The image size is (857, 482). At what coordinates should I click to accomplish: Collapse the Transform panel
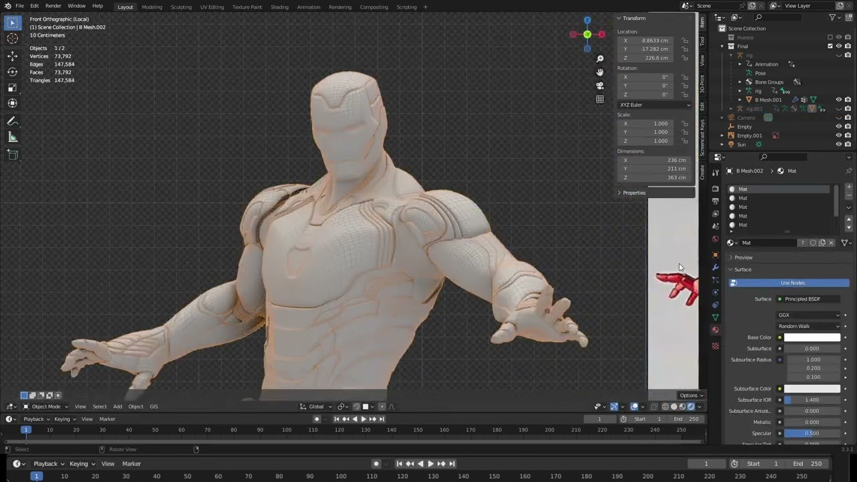pos(619,18)
